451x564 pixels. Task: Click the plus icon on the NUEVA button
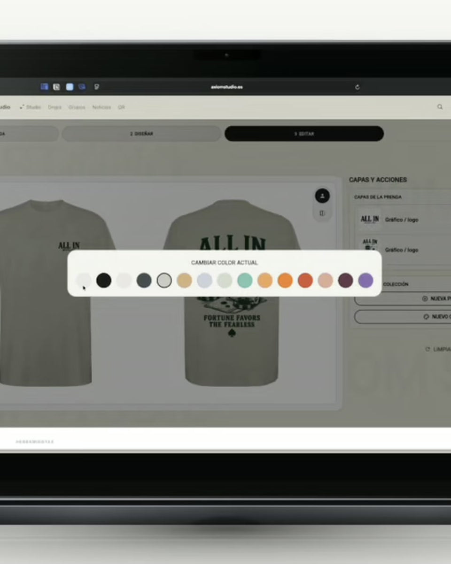425,298
